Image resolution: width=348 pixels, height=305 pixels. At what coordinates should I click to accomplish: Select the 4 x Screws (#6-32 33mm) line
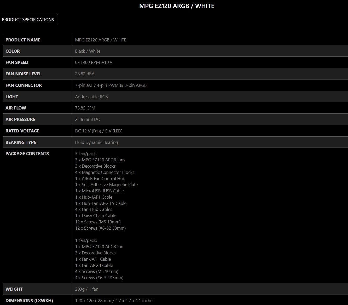[x=99, y=278]
